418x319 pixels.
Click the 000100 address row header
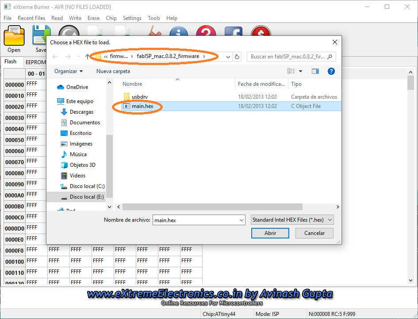tap(15, 262)
